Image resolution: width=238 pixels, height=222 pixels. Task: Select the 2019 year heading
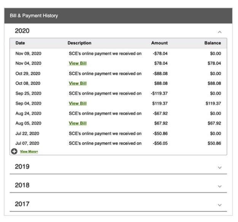(22, 167)
